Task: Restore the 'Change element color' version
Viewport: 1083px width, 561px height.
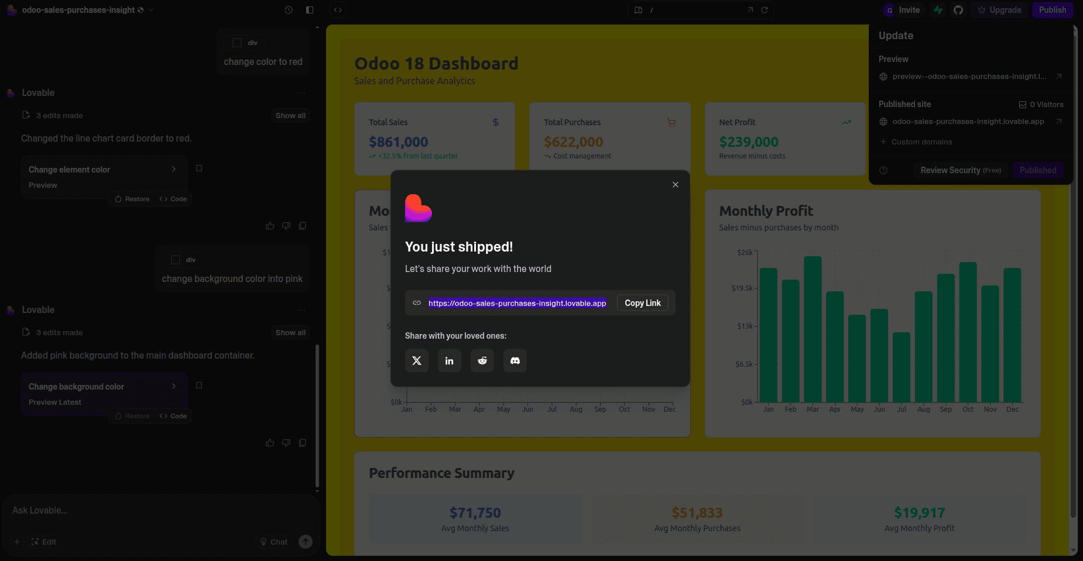Action: click(x=132, y=199)
